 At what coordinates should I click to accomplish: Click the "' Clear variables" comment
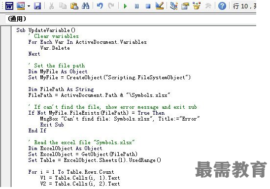[x=54, y=36]
